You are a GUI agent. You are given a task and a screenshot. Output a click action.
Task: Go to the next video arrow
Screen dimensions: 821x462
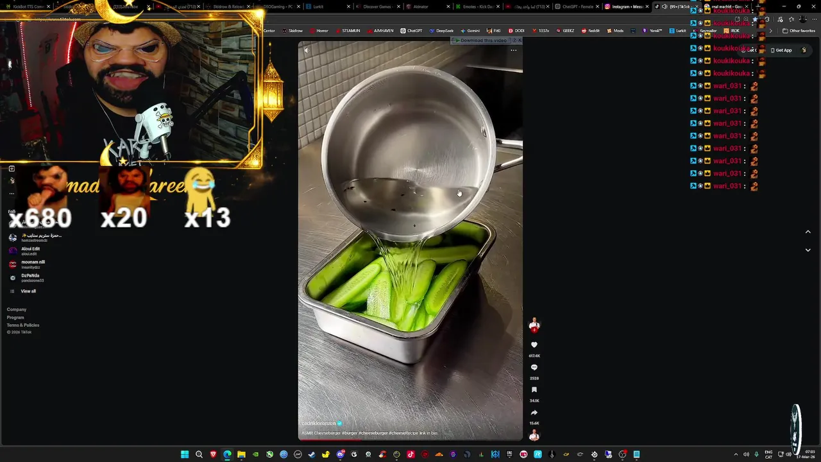(x=808, y=250)
